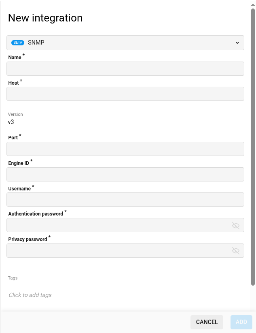Click to add tags
The image size is (256, 333).
(30, 295)
